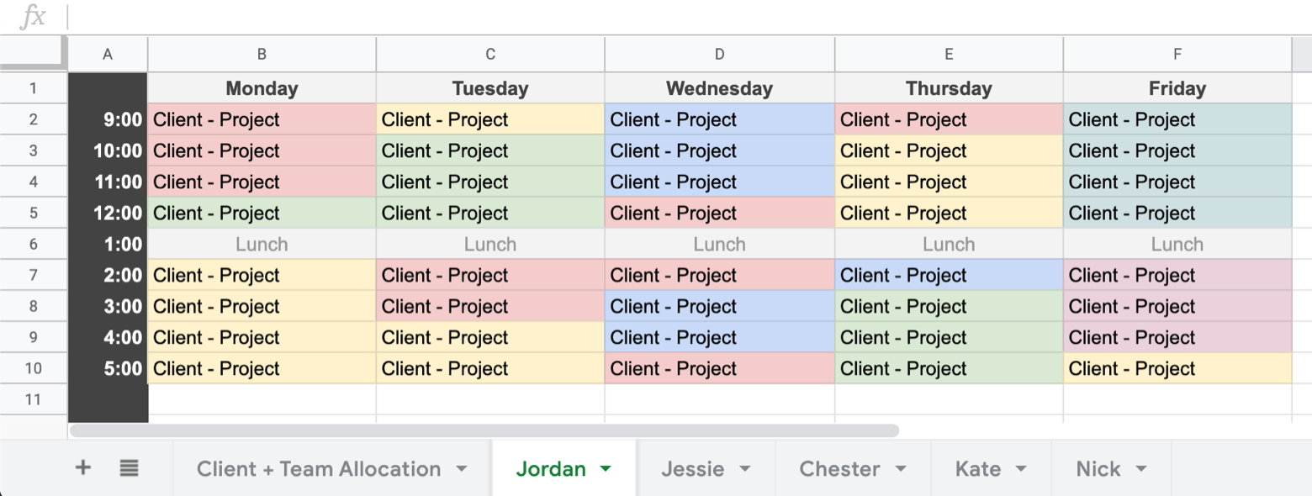Click the horizontal scrollbar thumb
1312x496 pixels.
[x=484, y=430]
